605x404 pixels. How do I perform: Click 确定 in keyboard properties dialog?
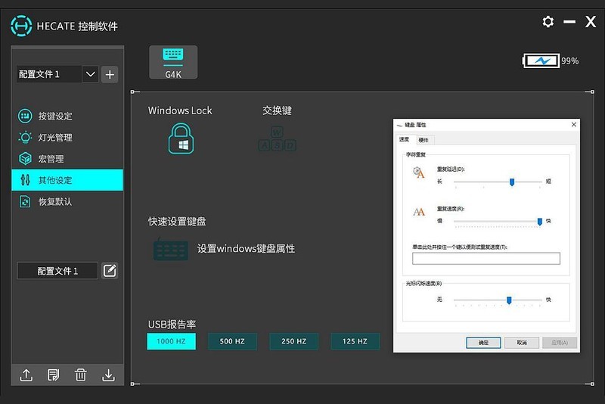pos(483,342)
